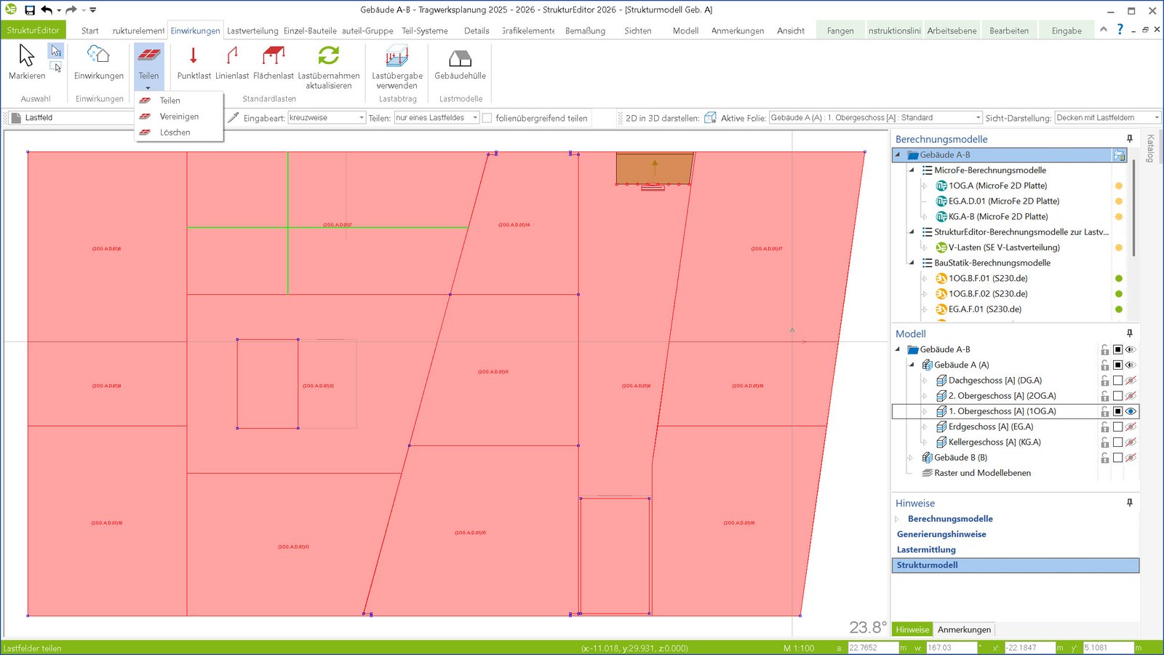The image size is (1164, 655).
Task: Open the Lastermittlung hint link
Action: [x=926, y=549]
